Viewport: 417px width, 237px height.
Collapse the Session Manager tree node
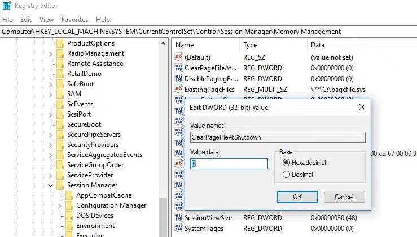[51, 185]
